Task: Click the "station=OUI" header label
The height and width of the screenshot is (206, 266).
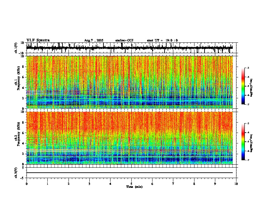Action: 124,40
